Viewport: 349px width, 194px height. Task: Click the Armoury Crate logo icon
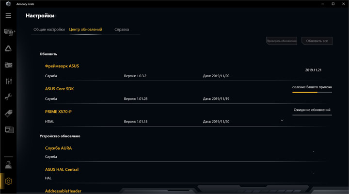(x=8, y=4)
